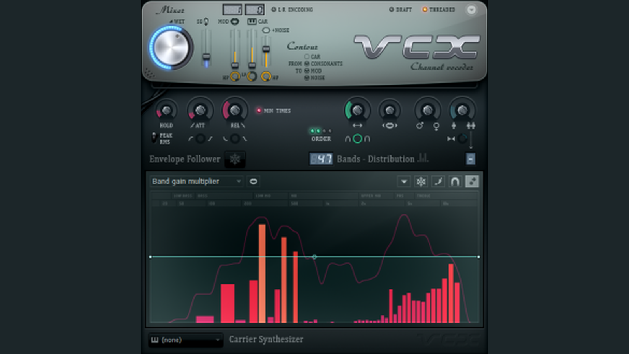Image resolution: width=629 pixels, height=354 pixels.
Task: Click the SG sidechain gain slider handle
Action: click(x=206, y=58)
